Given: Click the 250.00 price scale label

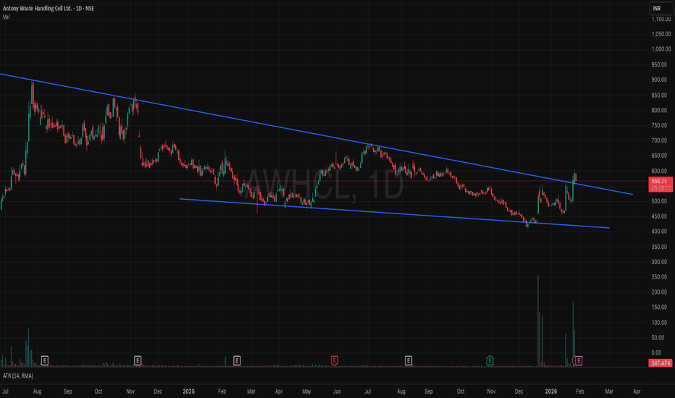Looking at the screenshot, I should 659,276.
